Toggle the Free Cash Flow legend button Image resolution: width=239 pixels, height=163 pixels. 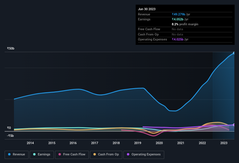[72, 155]
